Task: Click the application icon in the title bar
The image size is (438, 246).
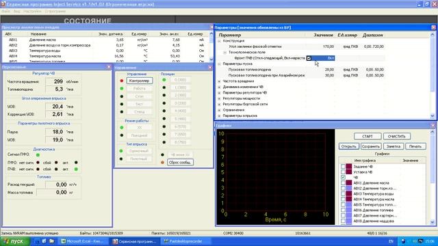Action: [3, 4]
